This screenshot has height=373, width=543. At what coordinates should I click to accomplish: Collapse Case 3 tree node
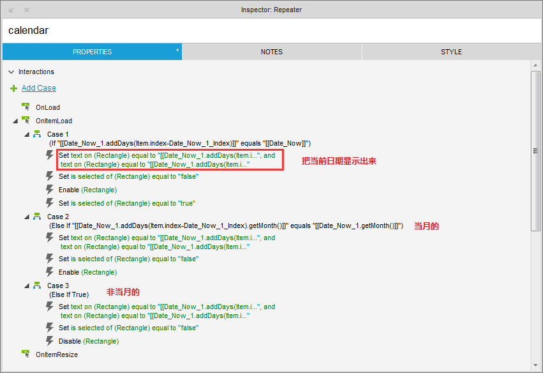(27, 286)
